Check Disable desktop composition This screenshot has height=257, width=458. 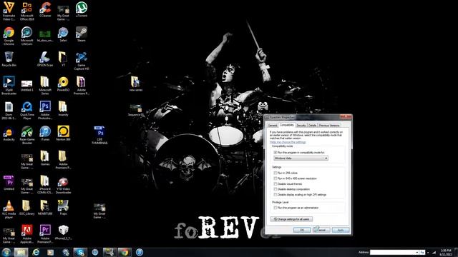click(x=275, y=189)
